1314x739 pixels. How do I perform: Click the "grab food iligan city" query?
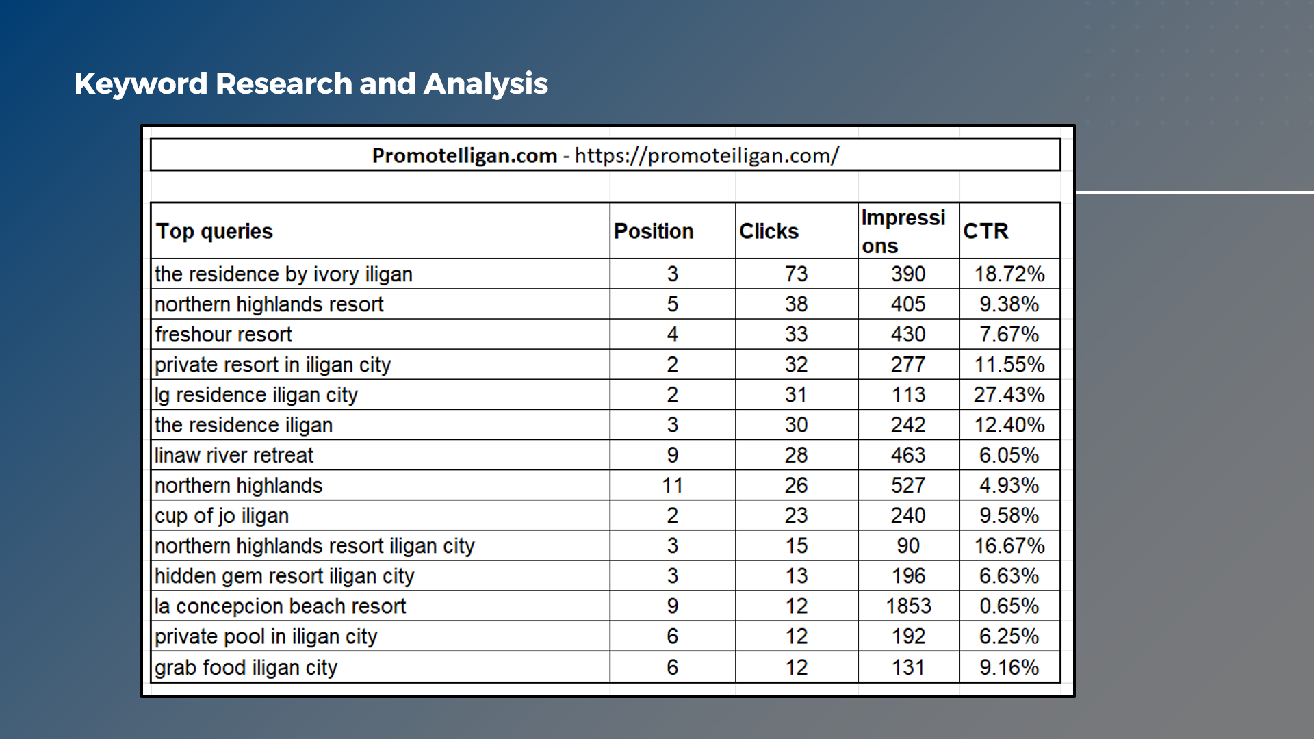click(246, 667)
